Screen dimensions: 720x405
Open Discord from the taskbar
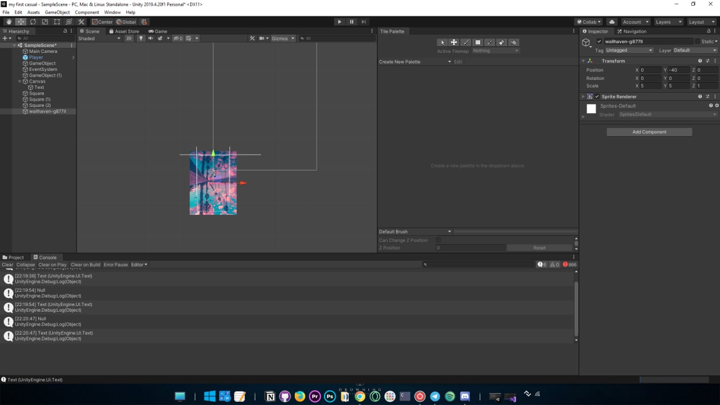coord(465,397)
